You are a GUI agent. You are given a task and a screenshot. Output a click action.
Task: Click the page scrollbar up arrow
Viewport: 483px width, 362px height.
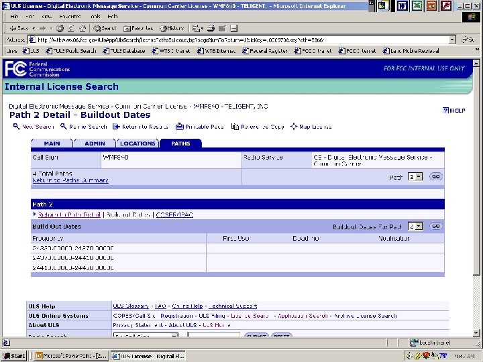tap(476, 63)
